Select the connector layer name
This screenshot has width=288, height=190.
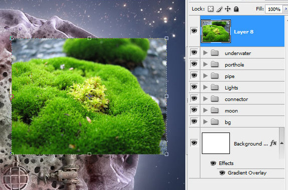coord(236,99)
